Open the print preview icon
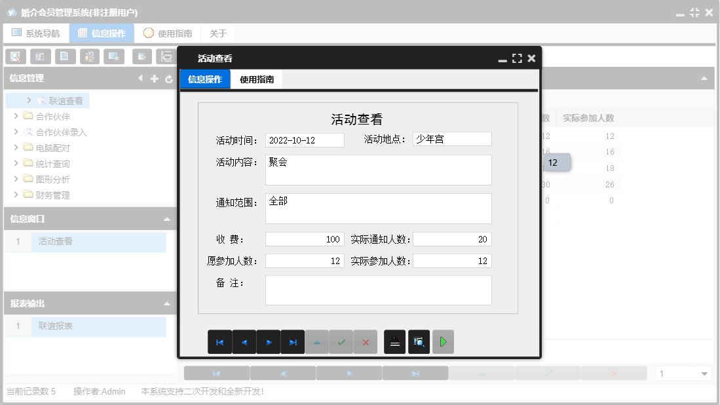Image resolution: width=720 pixels, height=405 pixels. coord(419,341)
